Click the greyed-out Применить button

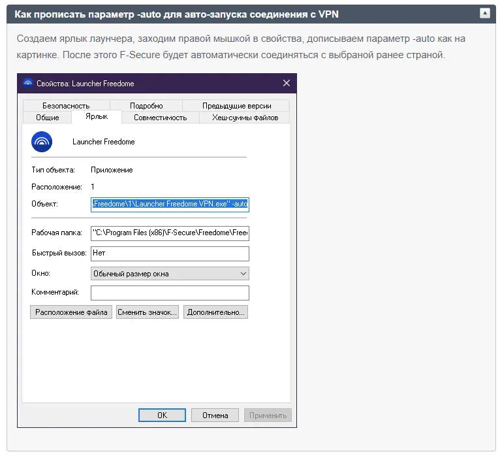pos(268,415)
